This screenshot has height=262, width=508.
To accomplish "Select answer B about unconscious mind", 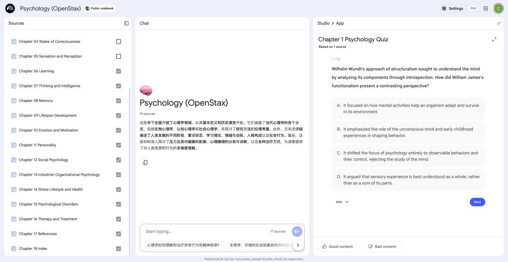I will tap(409, 132).
